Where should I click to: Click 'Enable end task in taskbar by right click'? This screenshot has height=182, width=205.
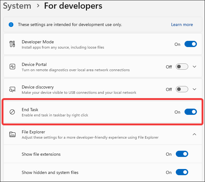click(x=55, y=115)
